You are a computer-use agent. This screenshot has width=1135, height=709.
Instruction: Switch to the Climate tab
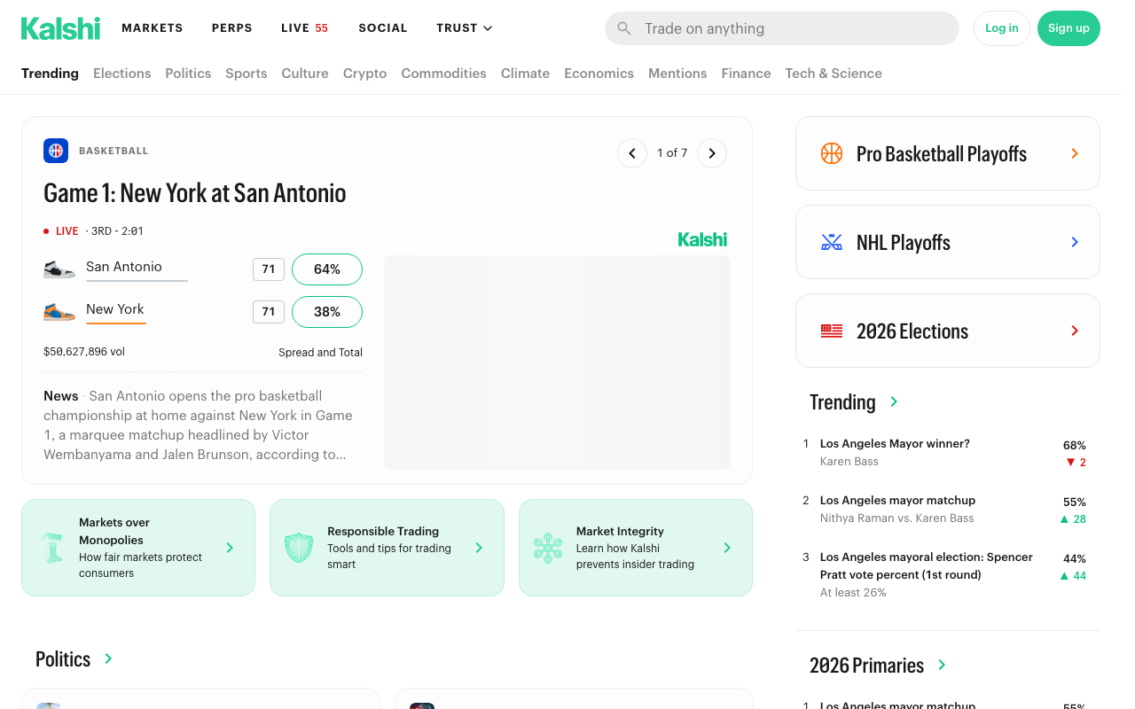coord(525,74)
